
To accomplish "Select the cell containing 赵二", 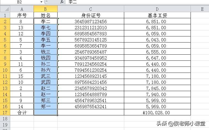I will click(x=45, y=88).
